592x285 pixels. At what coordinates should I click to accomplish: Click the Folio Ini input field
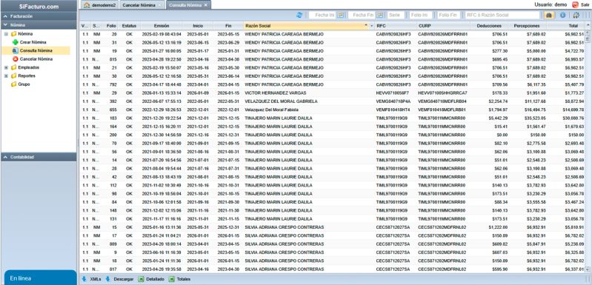point(421,15)
